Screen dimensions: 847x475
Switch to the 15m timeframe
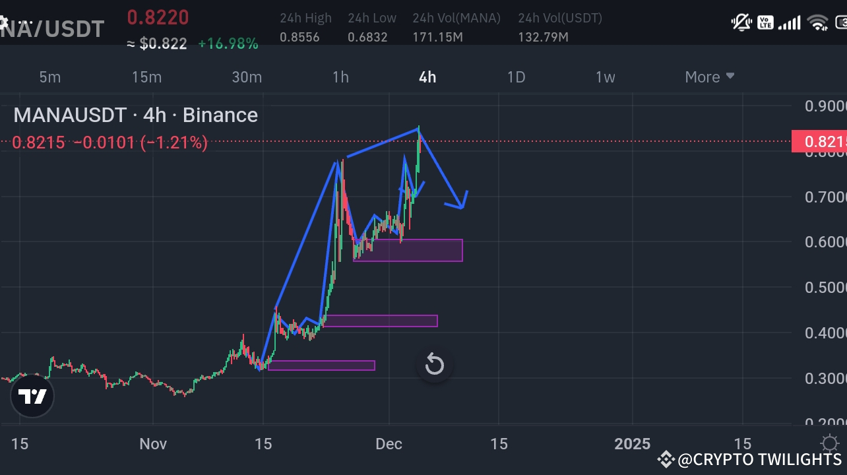point(146,77)
